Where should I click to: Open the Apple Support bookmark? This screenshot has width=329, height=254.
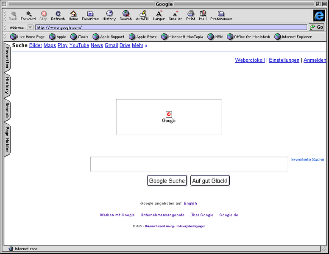[x=109, y=37]
